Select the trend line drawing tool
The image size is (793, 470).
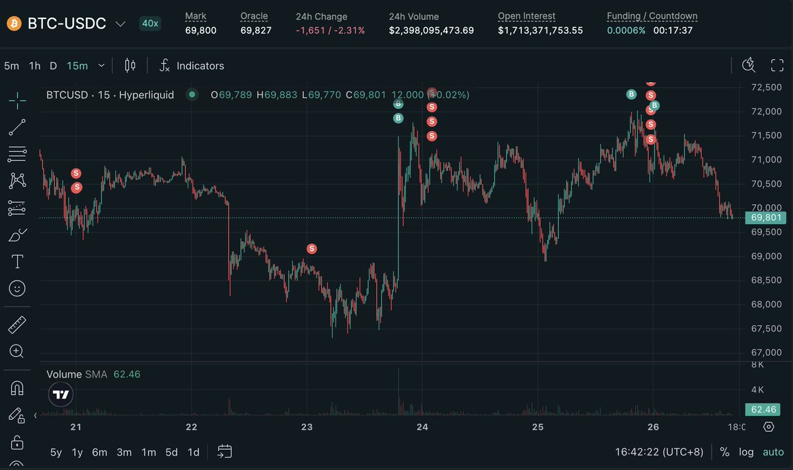(x=17, y=128)
